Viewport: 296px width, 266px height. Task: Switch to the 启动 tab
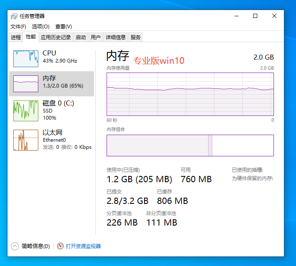coord(81,37)
